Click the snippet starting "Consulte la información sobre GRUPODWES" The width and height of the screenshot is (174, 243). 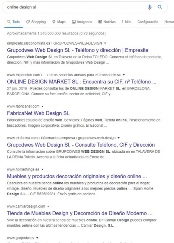click(x=84, y=154)
